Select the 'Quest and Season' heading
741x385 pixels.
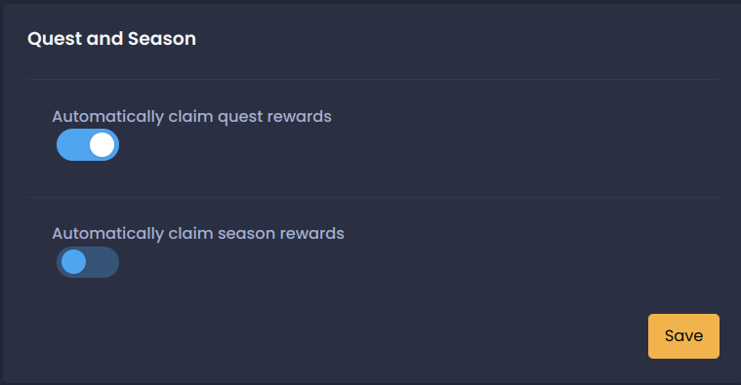pyautogui.click(x=111, y=39)
